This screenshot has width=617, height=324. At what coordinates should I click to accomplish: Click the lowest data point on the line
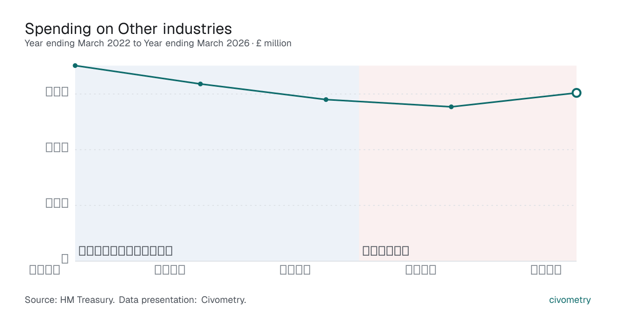pos(451,106)
